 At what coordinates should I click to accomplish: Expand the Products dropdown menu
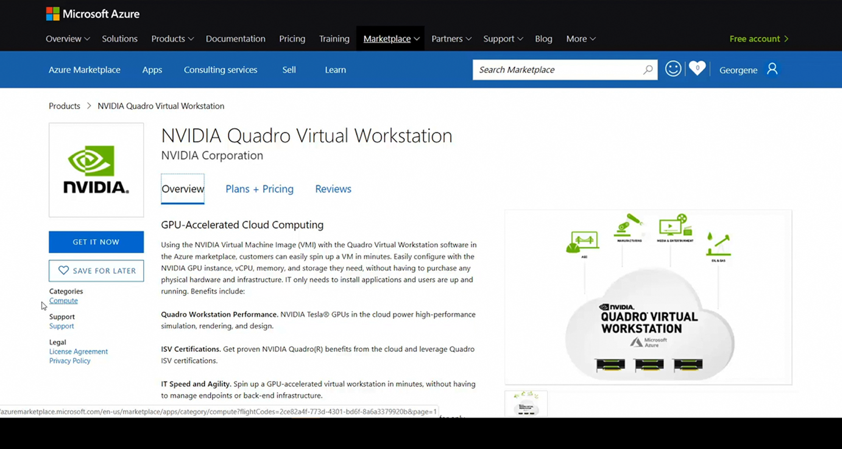point(172,39)
